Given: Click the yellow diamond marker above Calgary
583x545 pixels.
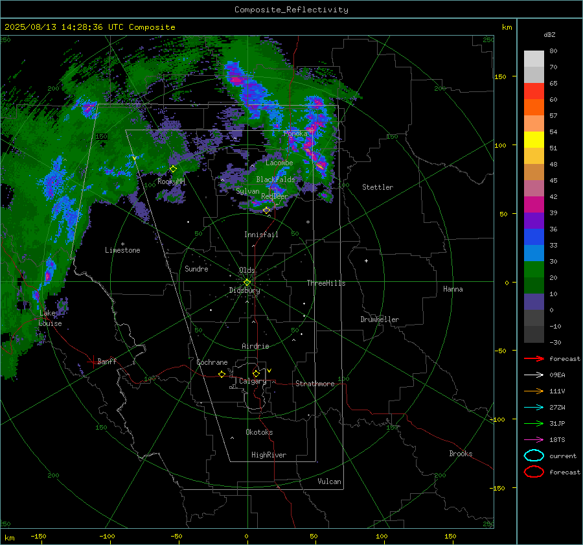Looking at the screenshot, I should (x=256, y=373).
